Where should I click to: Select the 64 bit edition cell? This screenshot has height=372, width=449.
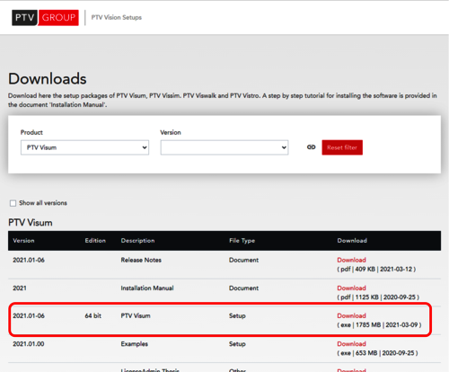[93, 315]
